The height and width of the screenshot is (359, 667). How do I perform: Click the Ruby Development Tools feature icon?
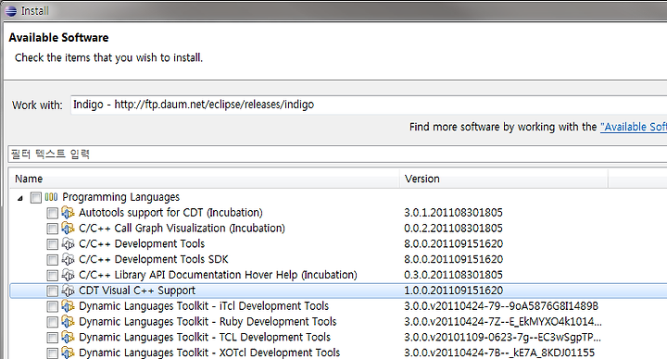(68, 322)
